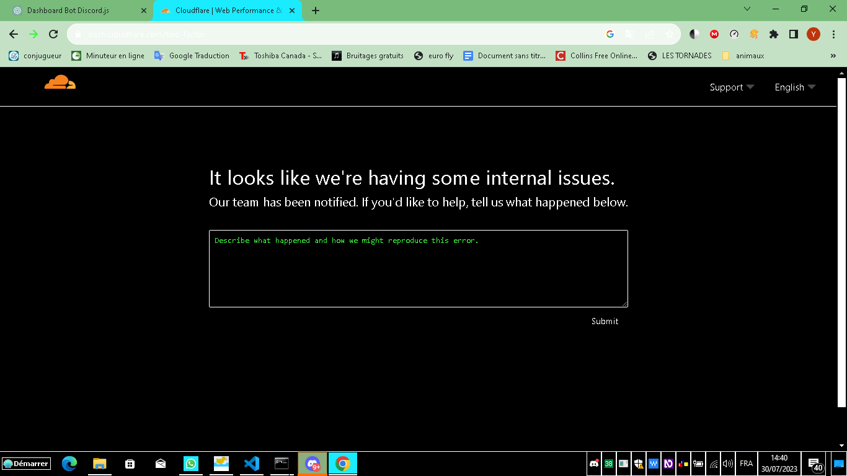847x476 pixels.
Task: Open Discord from the system tray
Action: pyautogui.click(x=594, y=464)
